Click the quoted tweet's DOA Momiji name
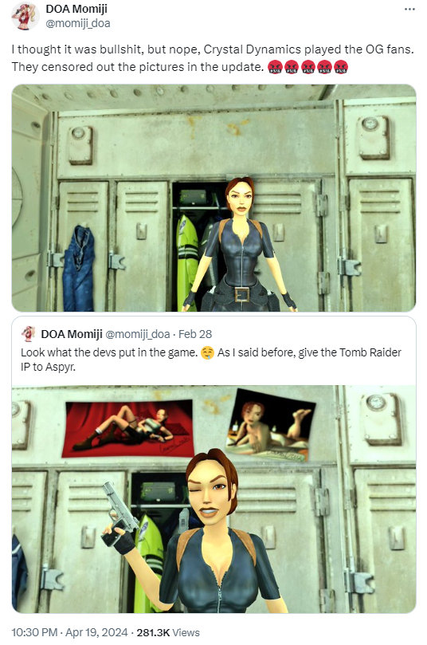The height and width of the screenshot is (645, 427). [72, 334]
